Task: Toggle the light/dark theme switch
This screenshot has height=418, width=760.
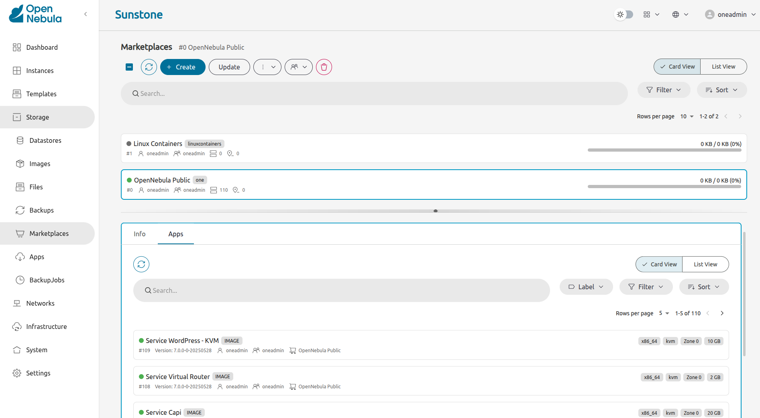Action: click(624, 14)
